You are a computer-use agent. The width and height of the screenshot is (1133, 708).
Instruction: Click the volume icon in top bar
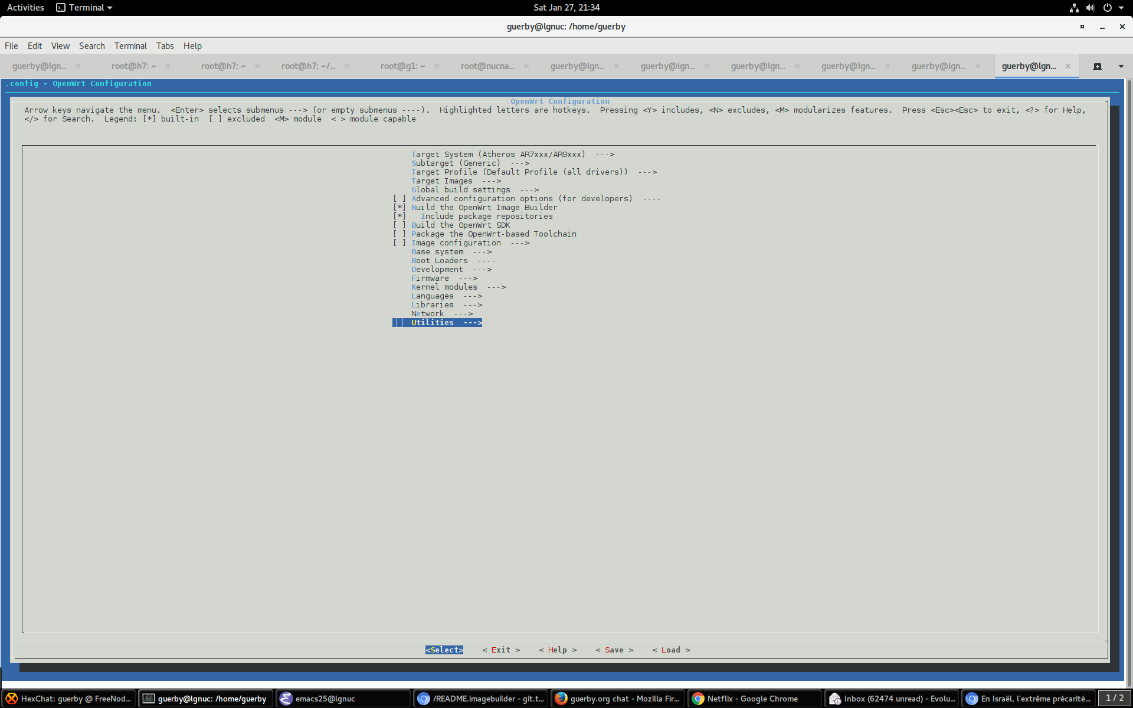1090,8
